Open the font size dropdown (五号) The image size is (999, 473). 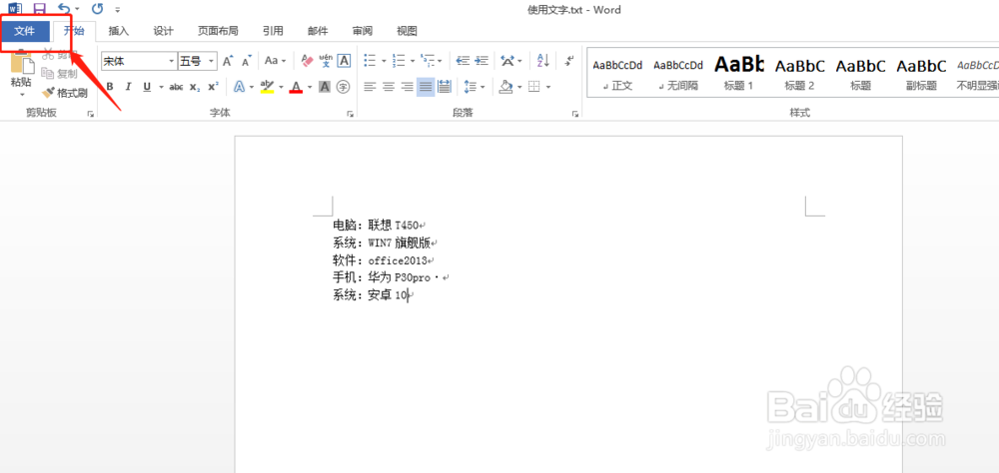[212, 61]
